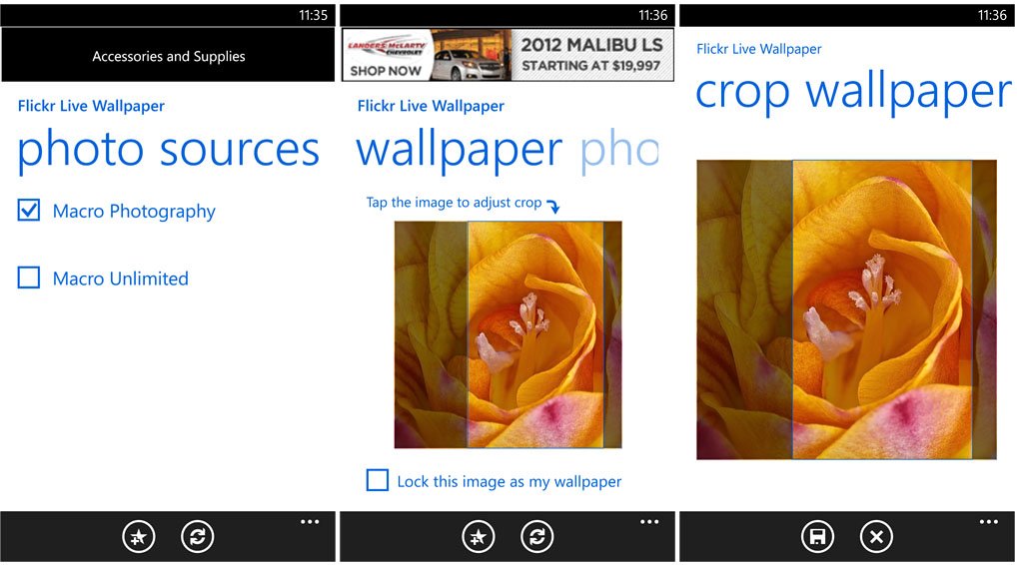This screenshot has height=565, width=1017.
Task: Tap the flower preview image to adjust crop
Action: pos(508,334)
